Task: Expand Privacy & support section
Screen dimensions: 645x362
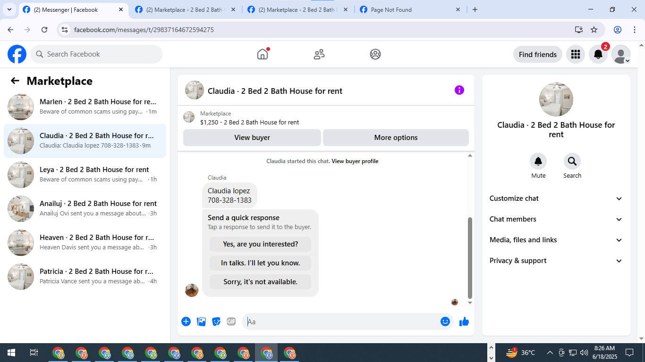Action: pos(556,261)
